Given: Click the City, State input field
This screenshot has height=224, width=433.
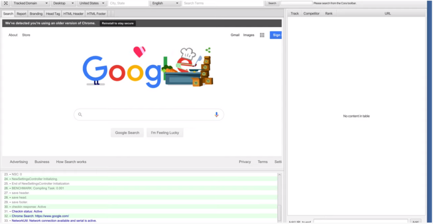Looking at the screenshot, I should [128, 3].
